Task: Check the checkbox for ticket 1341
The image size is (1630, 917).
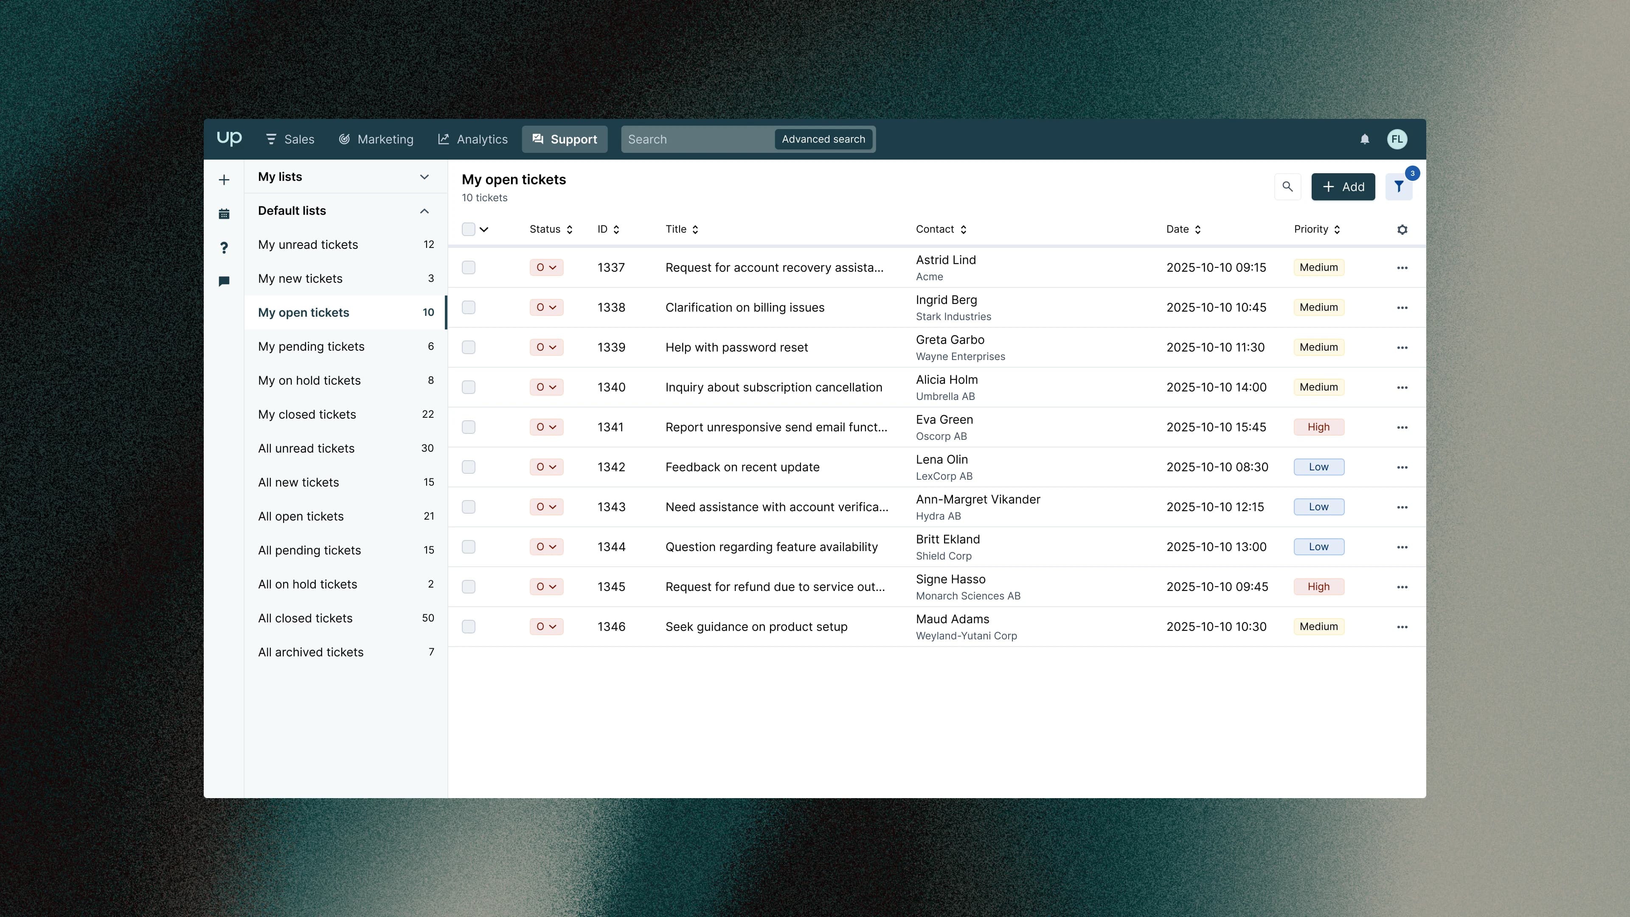Action: [468, 427]
